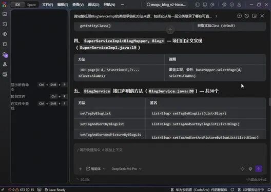
Task: Expand the chat title chevron
Action: coord(216,16)
